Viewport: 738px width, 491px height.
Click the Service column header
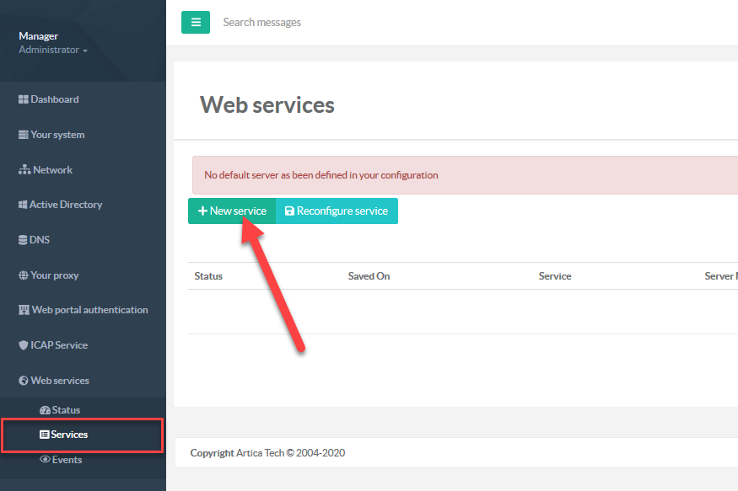tap(555, 276)
